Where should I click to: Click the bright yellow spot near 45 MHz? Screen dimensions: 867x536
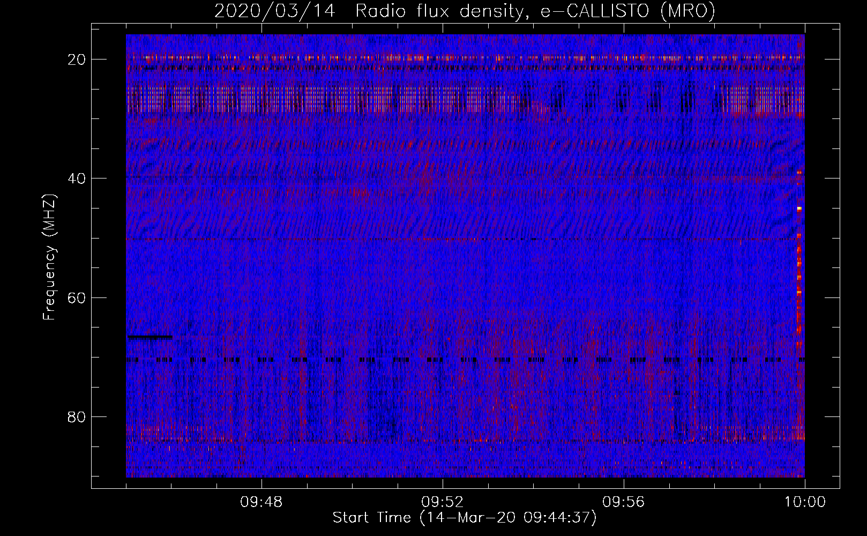(799, 209)
